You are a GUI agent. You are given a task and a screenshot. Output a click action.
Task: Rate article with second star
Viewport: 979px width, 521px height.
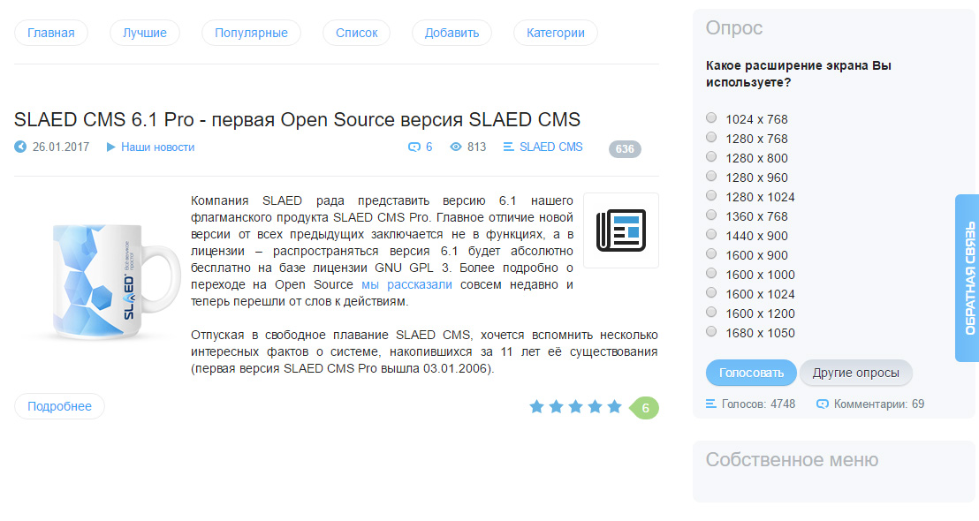click(556, 407)
